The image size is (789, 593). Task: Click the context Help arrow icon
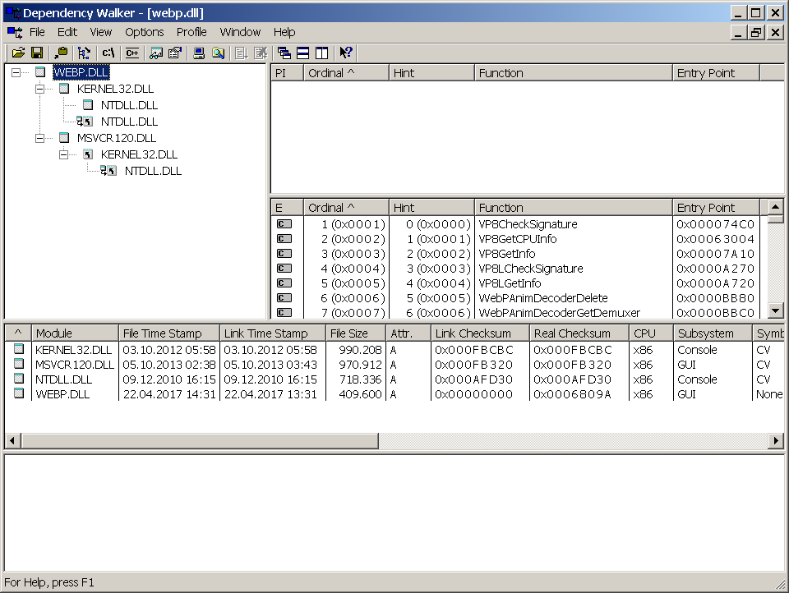[x=346, y=53]
